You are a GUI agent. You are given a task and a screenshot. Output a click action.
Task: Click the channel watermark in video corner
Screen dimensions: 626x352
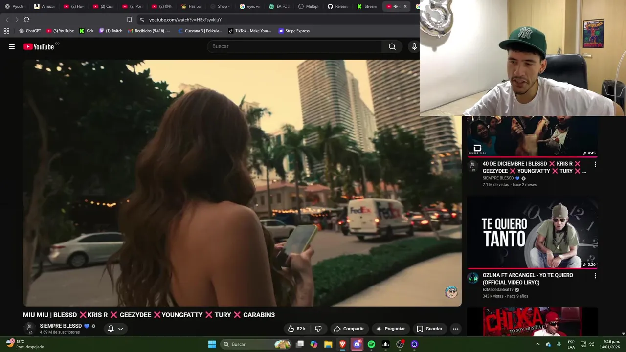[x=451, y=292]
